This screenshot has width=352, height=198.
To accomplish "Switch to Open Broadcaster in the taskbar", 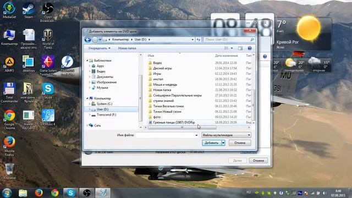I will pyautogui.click(x=87, y=193).
